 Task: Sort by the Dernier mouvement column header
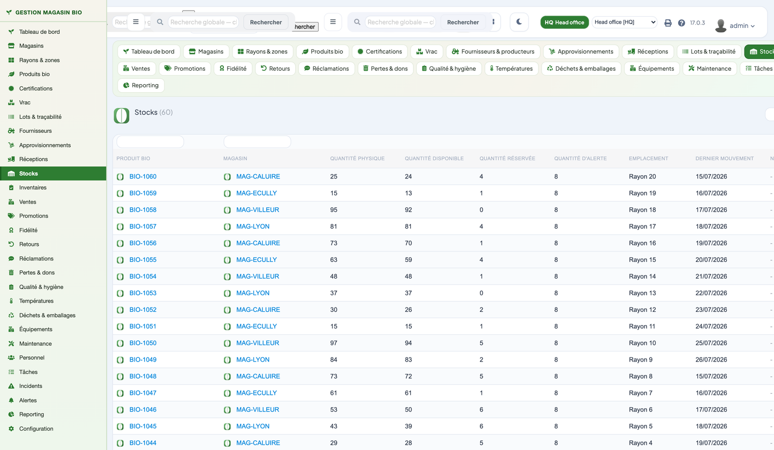click(x=724, y=159)
